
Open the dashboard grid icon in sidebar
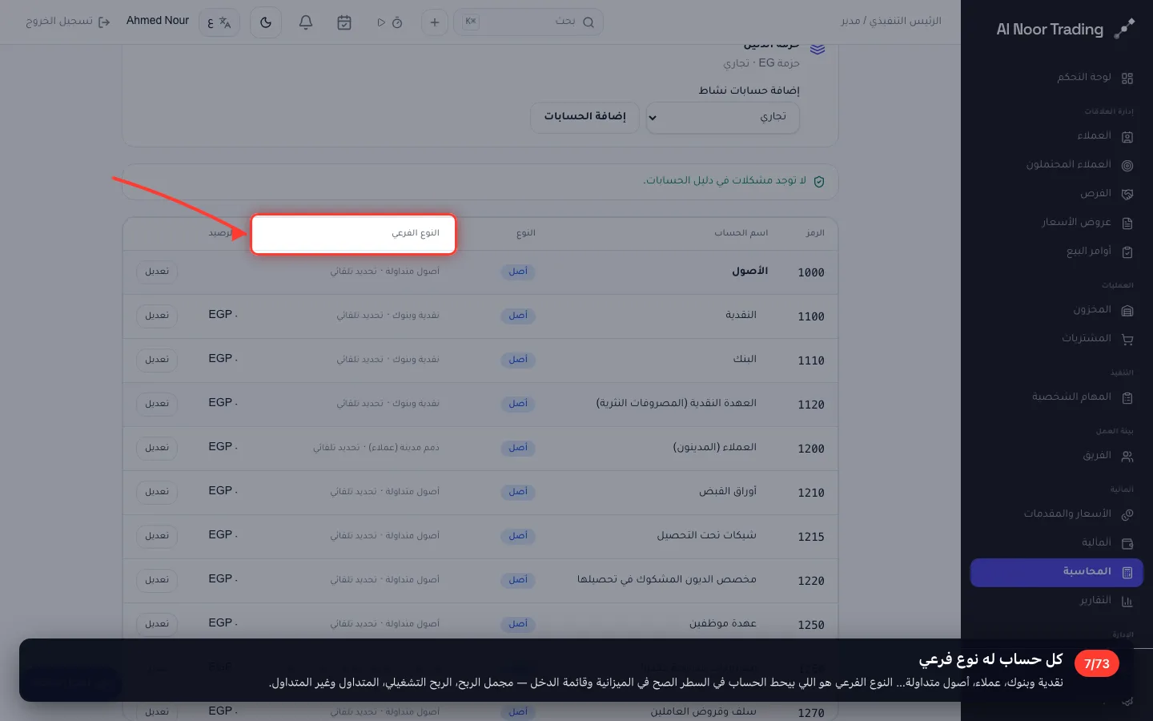[1127, 79]
